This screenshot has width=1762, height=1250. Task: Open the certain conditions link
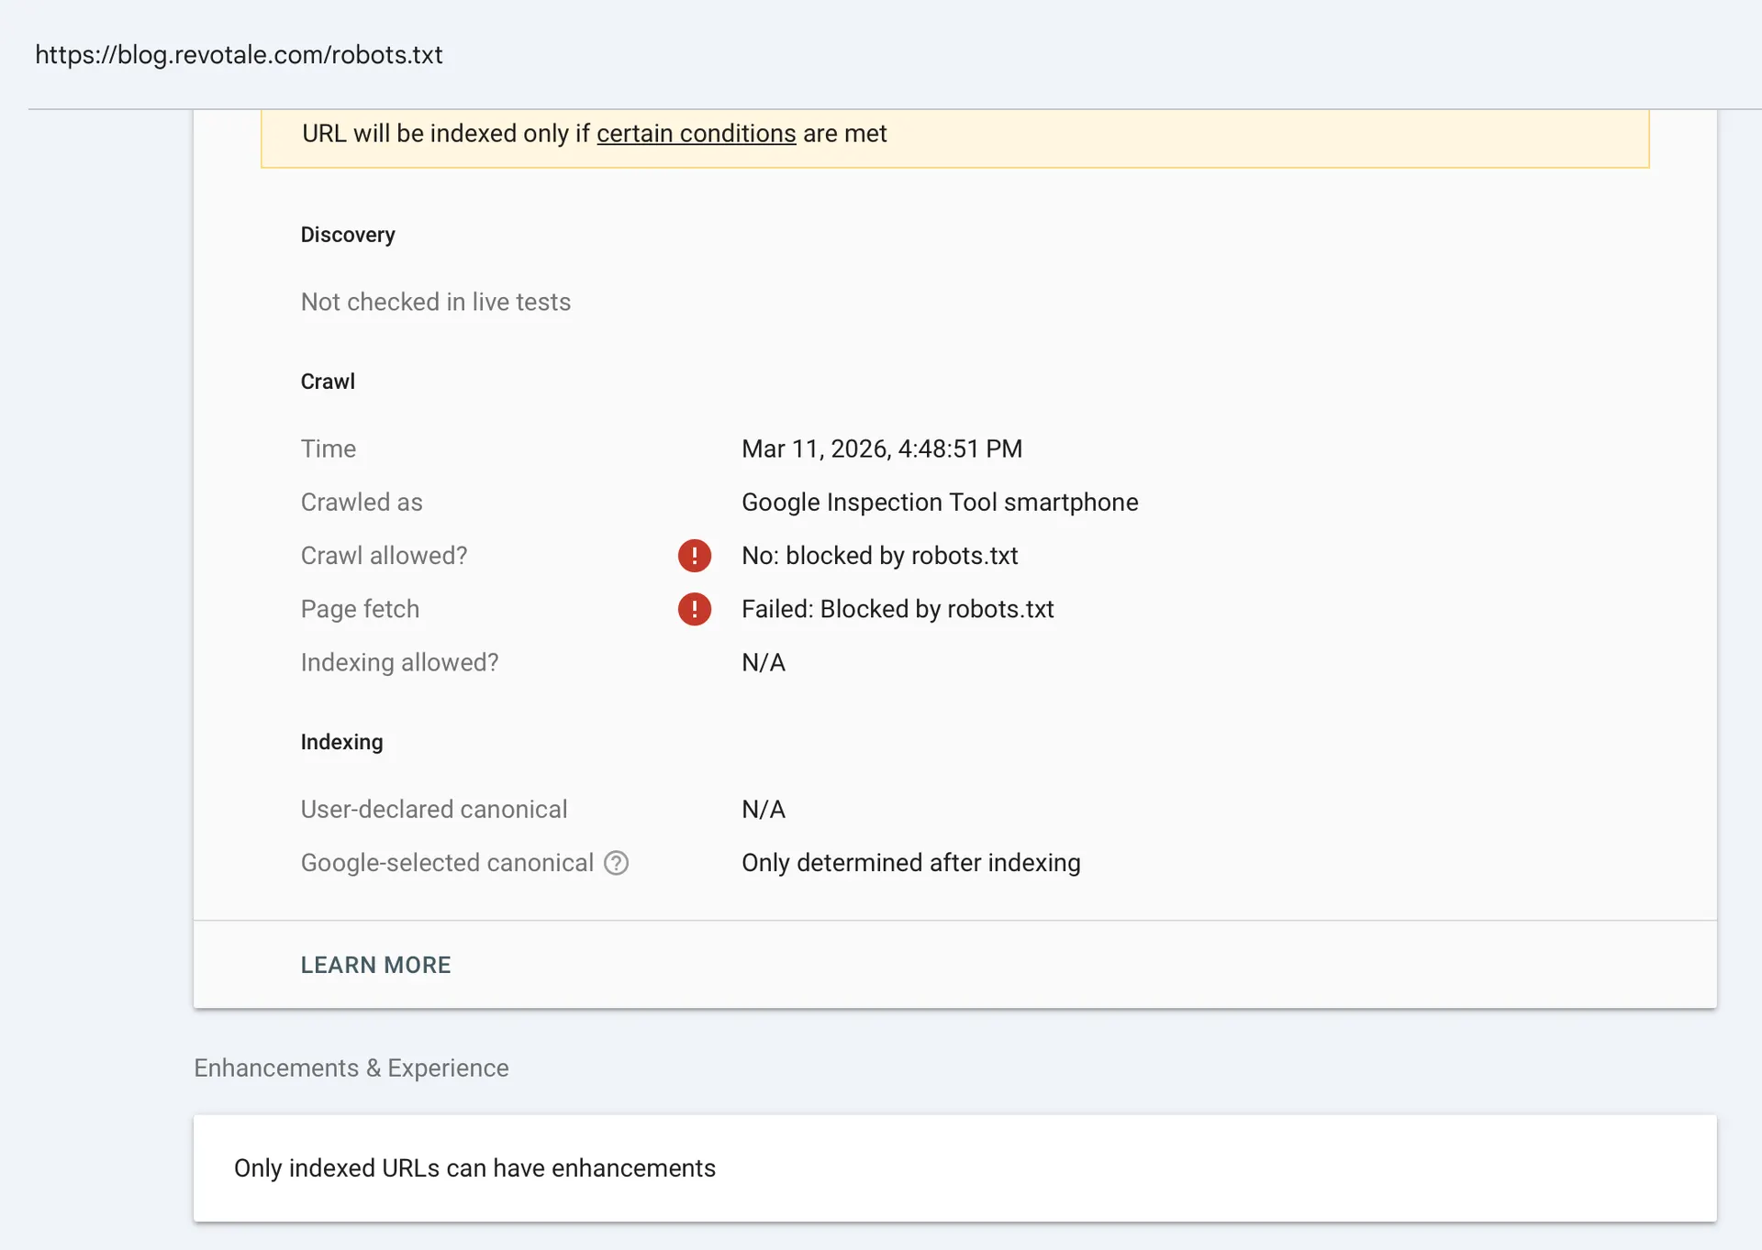pyautogui.click(x=697, y=134)
